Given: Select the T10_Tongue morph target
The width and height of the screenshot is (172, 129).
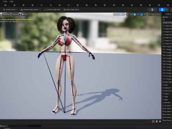Looking at the screenshot, I should click(167, 76).
